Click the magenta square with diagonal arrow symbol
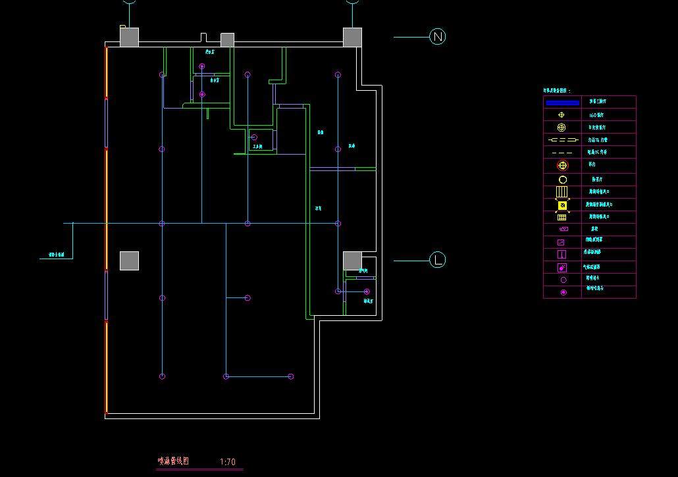The height and width of the screenshot is (477, 678). (561, 242)
